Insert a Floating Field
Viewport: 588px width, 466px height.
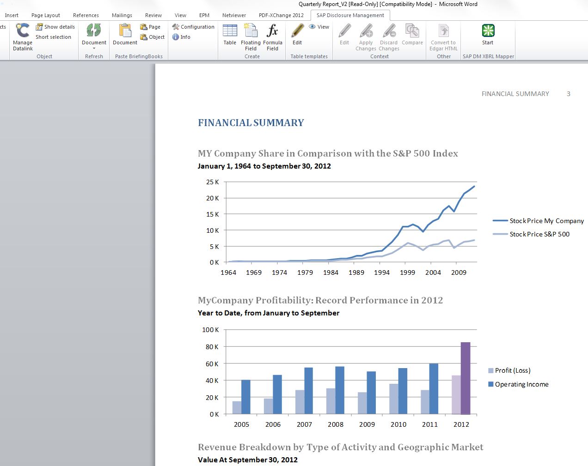251,37
